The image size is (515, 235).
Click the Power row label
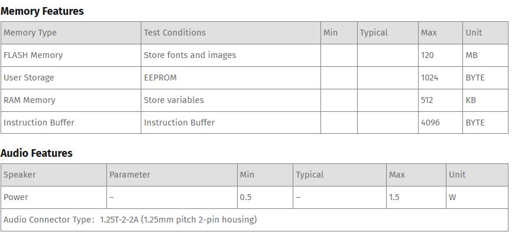(x=16, y=197)
